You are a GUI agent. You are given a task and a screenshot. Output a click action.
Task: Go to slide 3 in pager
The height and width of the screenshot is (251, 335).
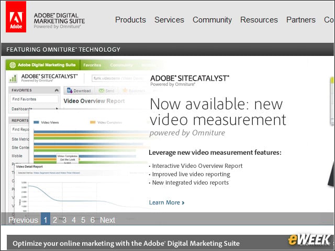(x=64, y=220)
